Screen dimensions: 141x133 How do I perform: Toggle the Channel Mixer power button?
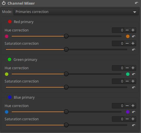click(4, 3)
